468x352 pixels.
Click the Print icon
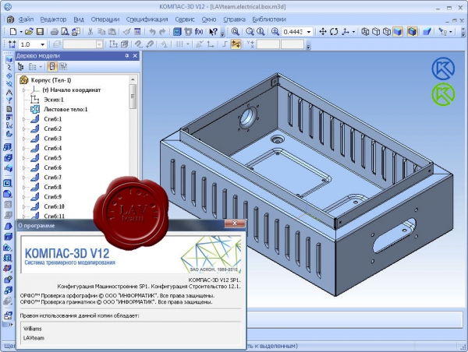click(x=54, y=32)
